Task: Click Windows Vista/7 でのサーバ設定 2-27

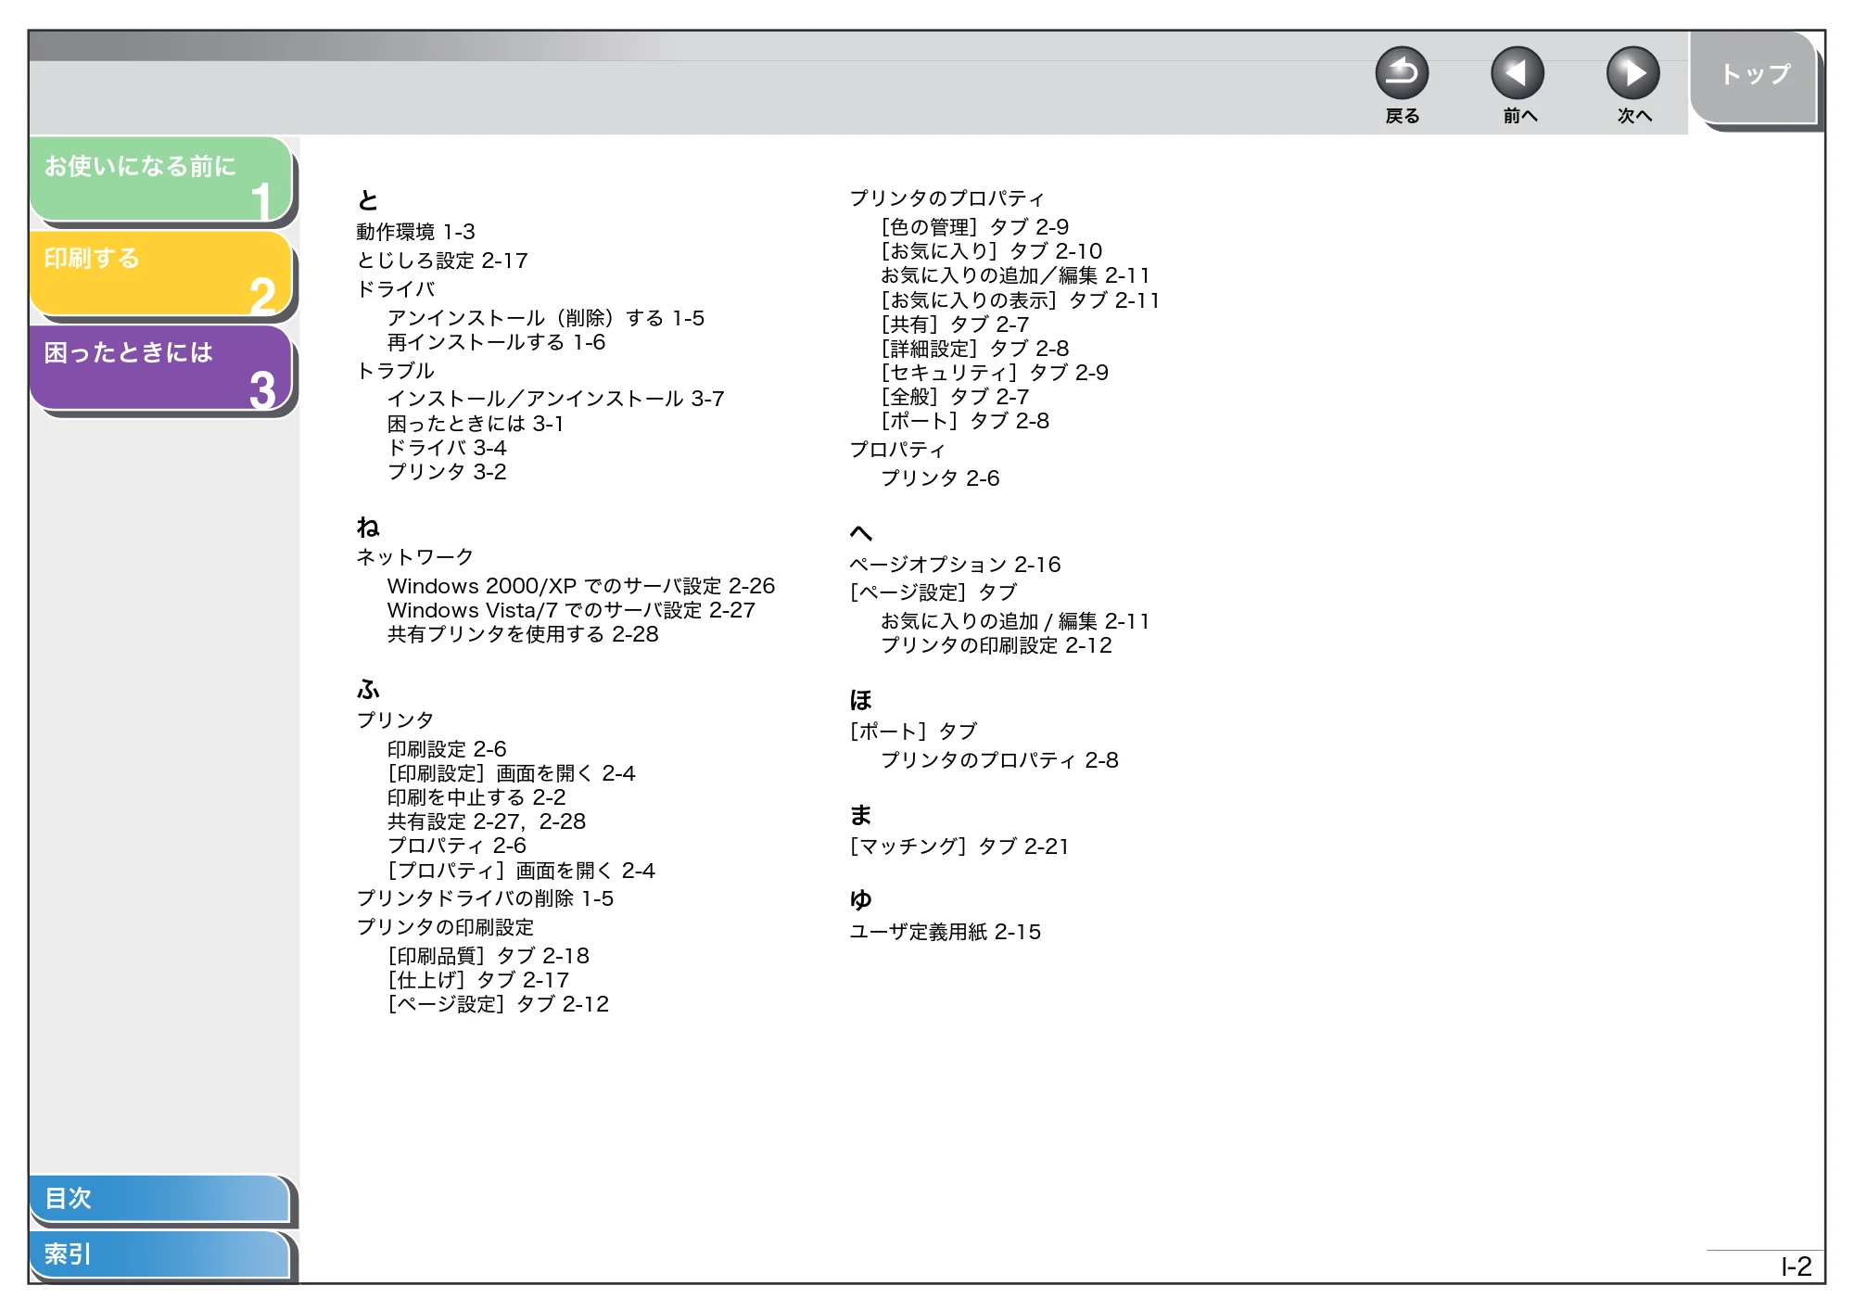Action: [x=571, y=610]
